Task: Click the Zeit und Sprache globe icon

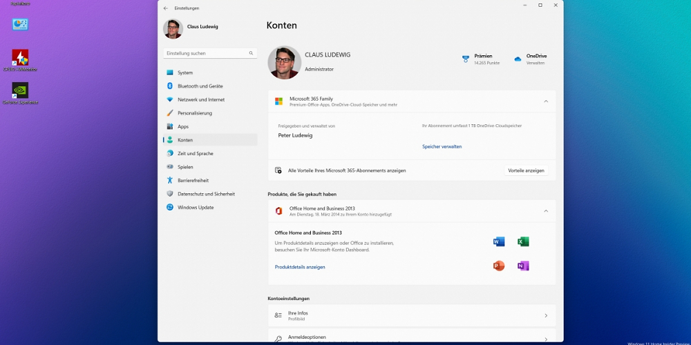Action: (x=170, y=154)
